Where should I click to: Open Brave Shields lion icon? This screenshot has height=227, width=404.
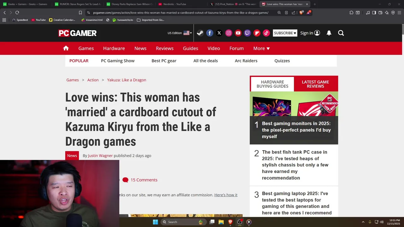(301, 13)
